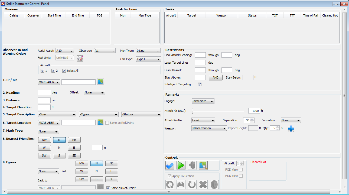Toggle the HUD View checkbox

pyautogui.click(x=241, y=176)
